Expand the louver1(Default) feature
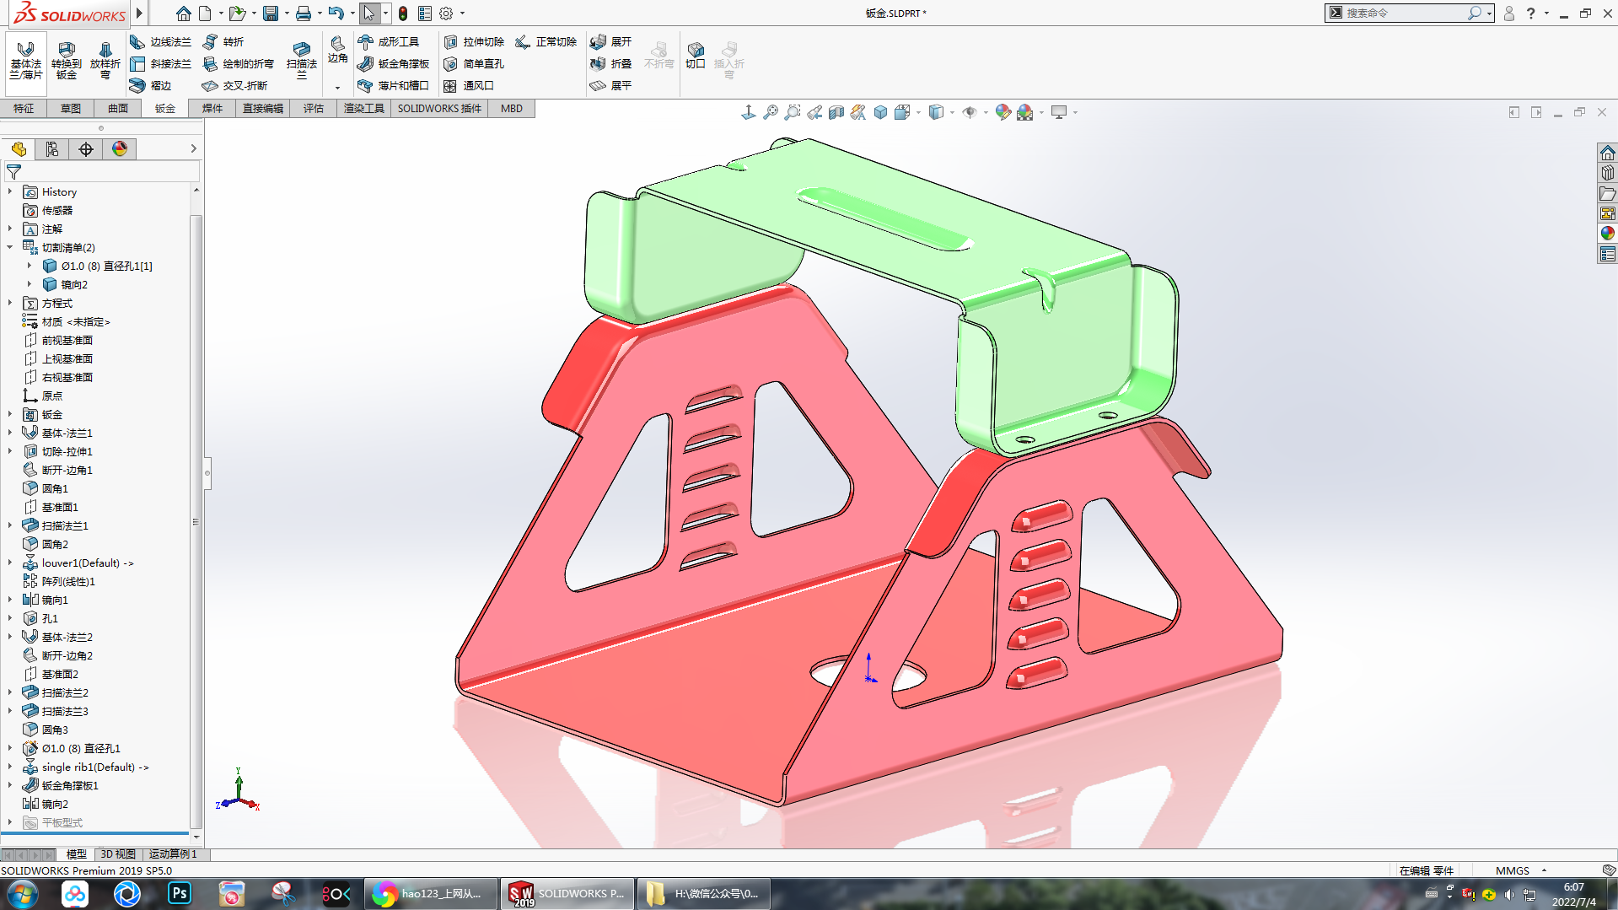 [x=10, y=563]
